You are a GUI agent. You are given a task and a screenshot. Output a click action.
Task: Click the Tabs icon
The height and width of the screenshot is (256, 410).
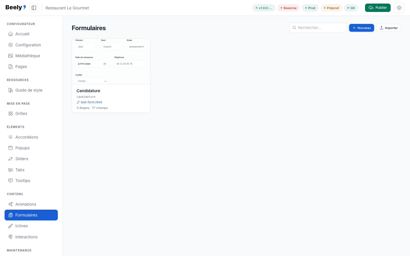(11, 170)
